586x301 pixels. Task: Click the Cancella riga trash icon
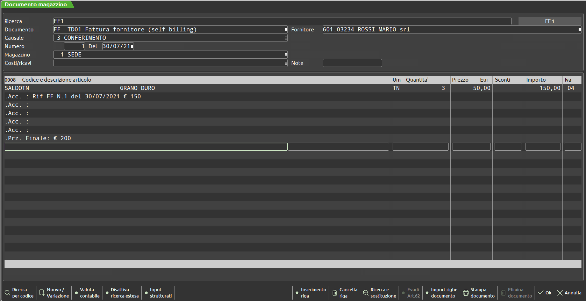[x=335, y=293]
